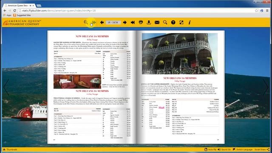
Task: Show the about information icon
Action: click(x=190, y=23)
